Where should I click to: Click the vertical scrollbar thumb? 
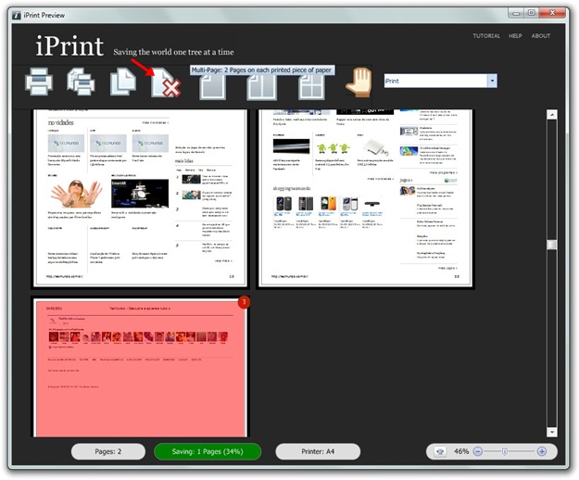point(552,245)
